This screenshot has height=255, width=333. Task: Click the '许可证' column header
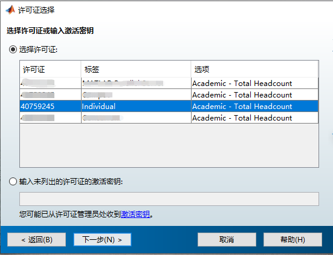[x=50, y=70]
